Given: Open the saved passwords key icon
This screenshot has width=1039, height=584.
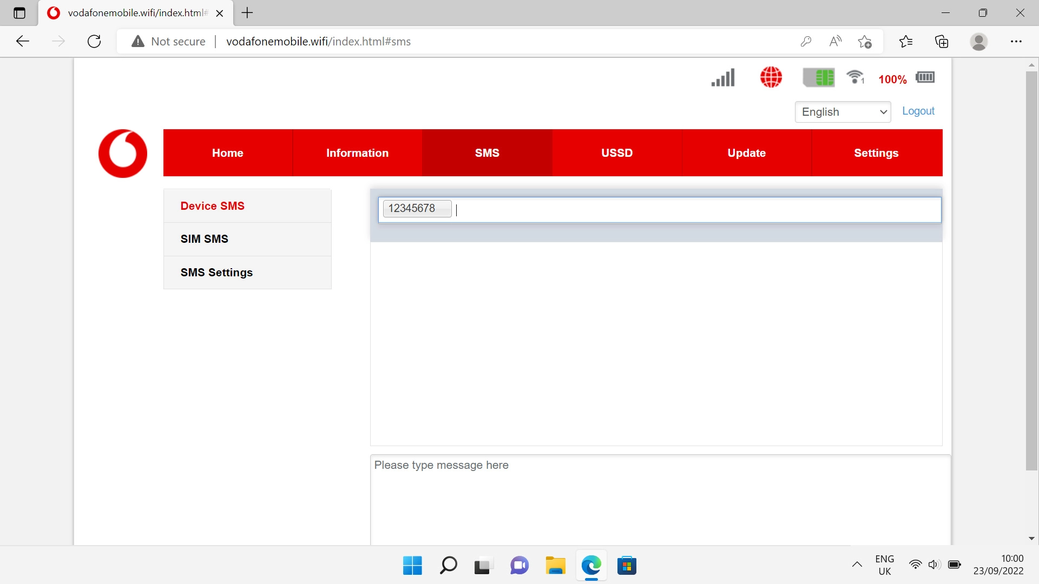Looking at the screenshot, I should coord(806,41).
